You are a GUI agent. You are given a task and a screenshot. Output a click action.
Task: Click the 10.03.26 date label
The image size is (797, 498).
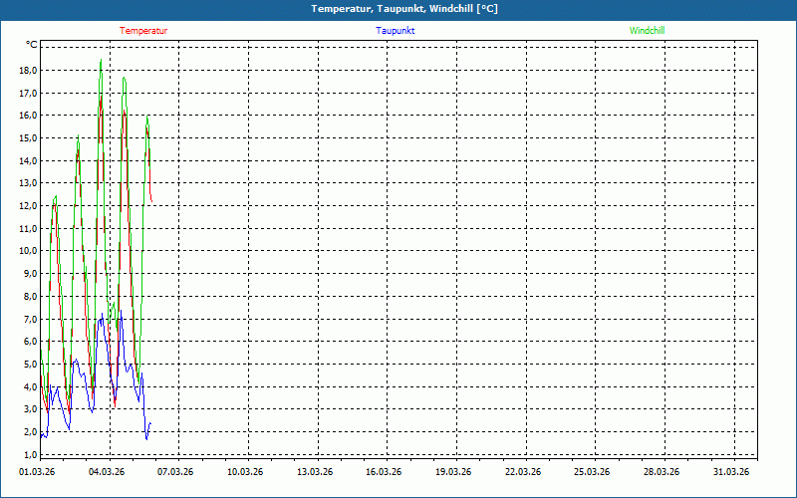[245, 472]
